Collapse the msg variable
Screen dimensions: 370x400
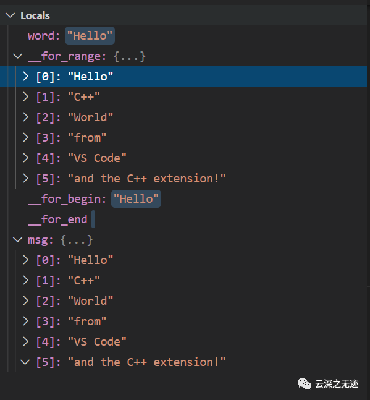17,240
